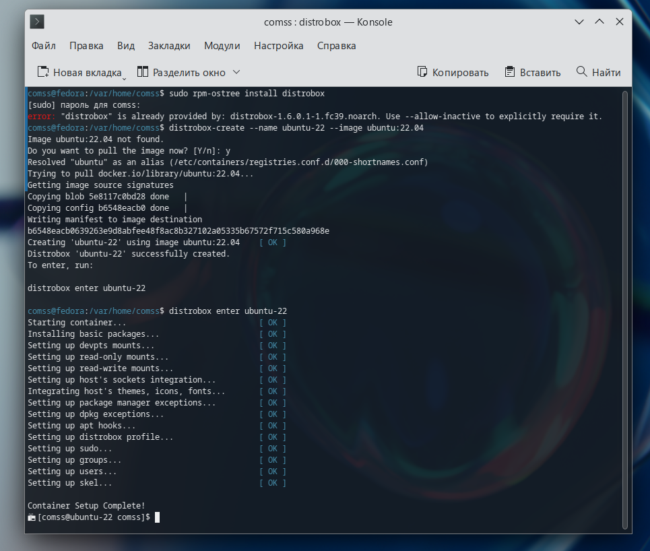Viewport: 650px width, 551px height.
Task: Open the Модули menu
Action: point(222,46)
